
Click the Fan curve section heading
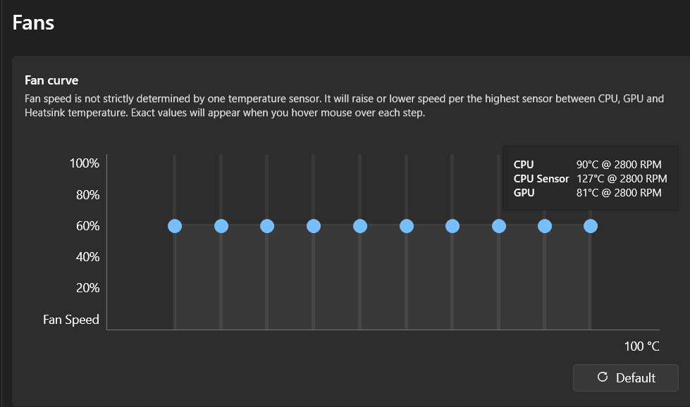[51, 80]
